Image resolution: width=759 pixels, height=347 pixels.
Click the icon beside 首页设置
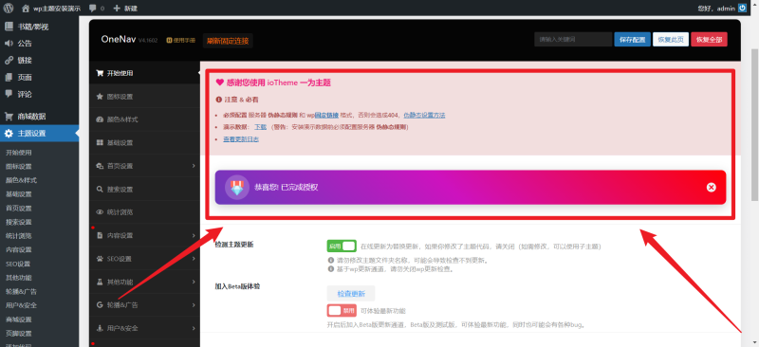tap(100, 166)
